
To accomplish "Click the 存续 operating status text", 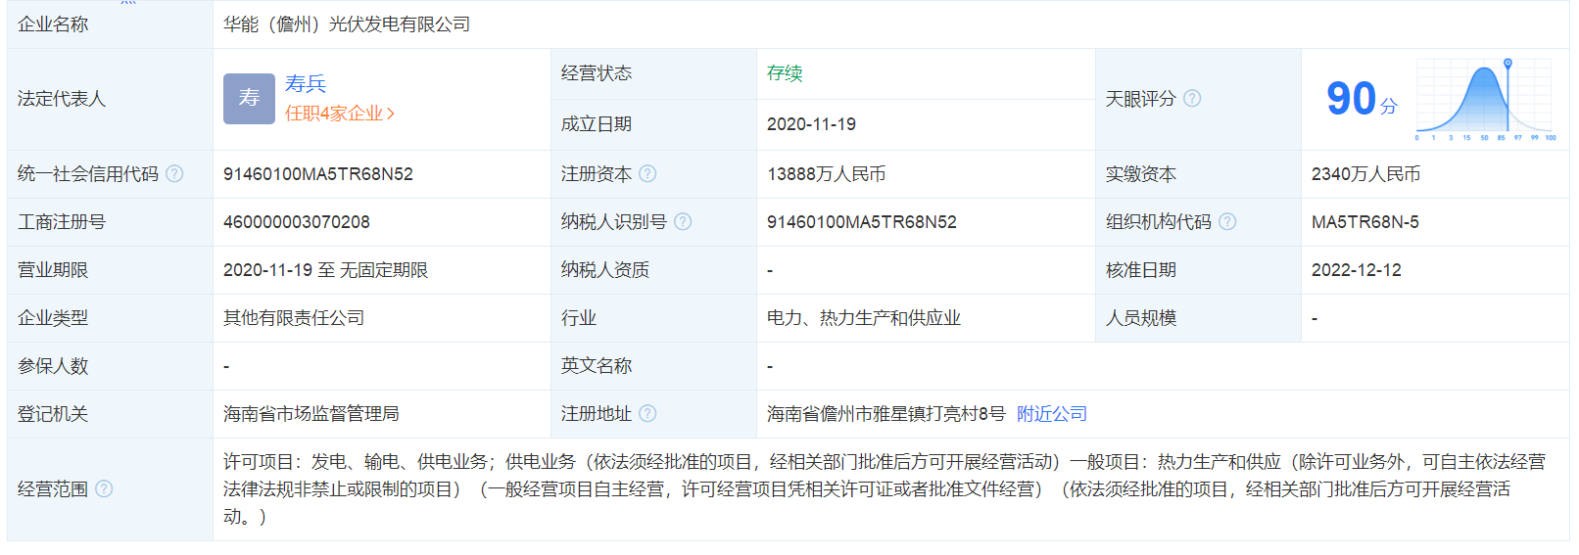I will point(785,73).
